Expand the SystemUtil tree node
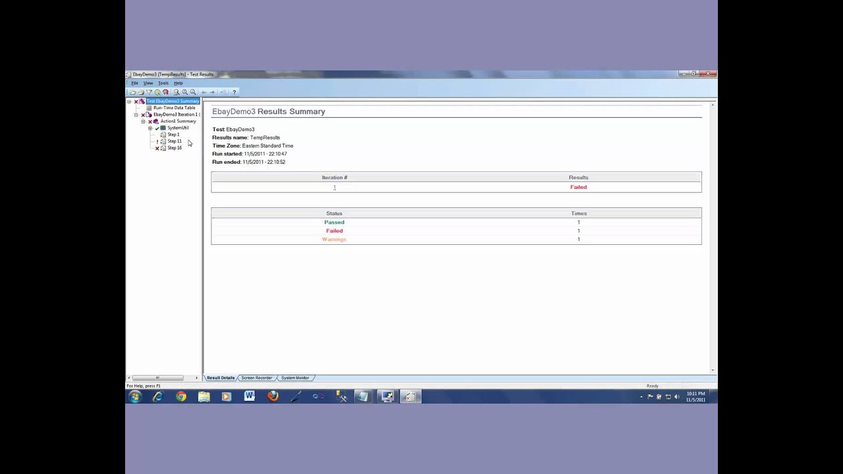 150,128
